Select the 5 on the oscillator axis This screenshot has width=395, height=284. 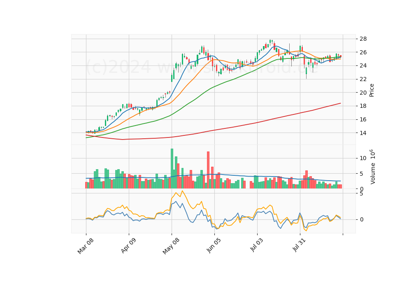click(362, 193)
